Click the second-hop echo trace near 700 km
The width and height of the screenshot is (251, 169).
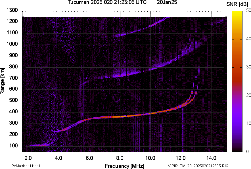point(122,75)
